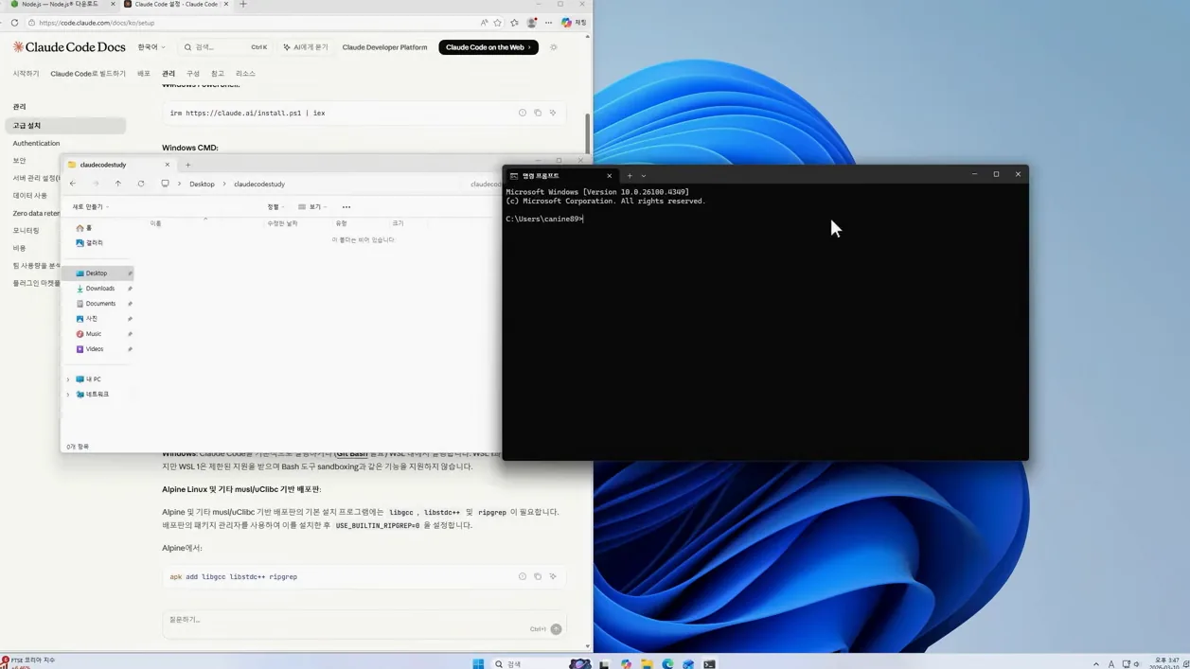Open the Claude Code로 빌드하기 tab
Screen dimensions: 1190x669
tap(88, 74)
